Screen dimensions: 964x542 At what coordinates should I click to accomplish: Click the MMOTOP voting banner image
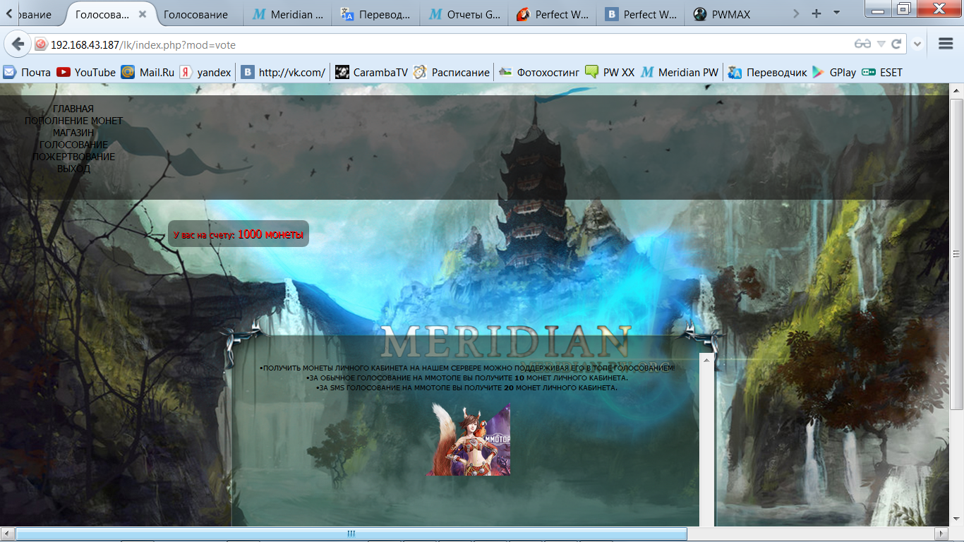point(469,439)
